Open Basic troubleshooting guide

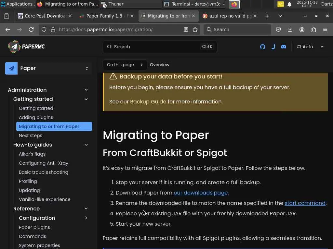43,172
